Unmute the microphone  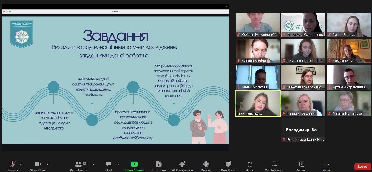pos(13,164)
